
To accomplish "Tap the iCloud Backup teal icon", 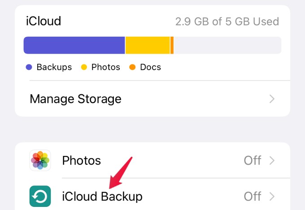I will coord(40,196).
